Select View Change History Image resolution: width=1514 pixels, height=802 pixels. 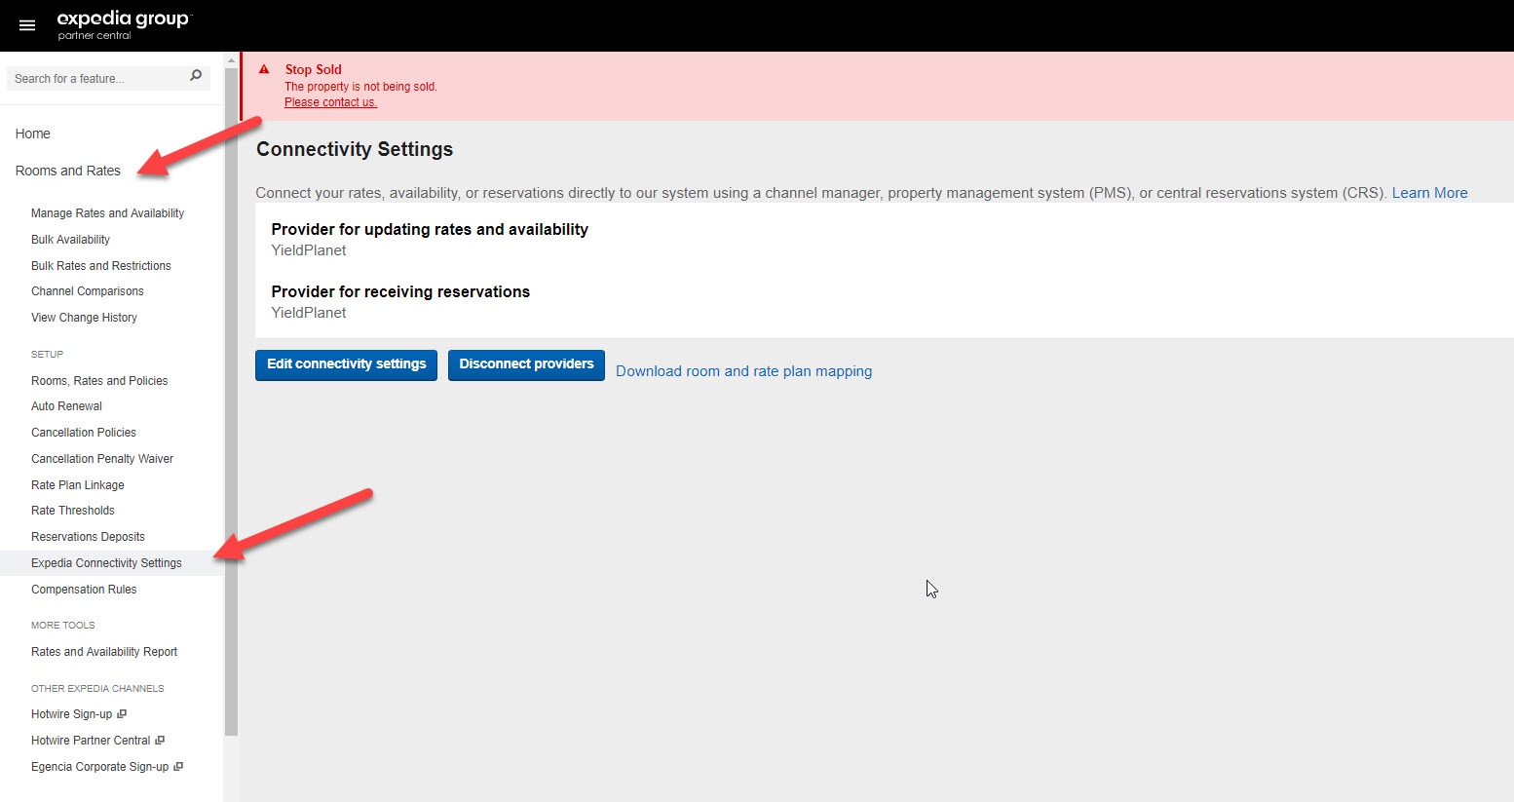tap(84, 318)
